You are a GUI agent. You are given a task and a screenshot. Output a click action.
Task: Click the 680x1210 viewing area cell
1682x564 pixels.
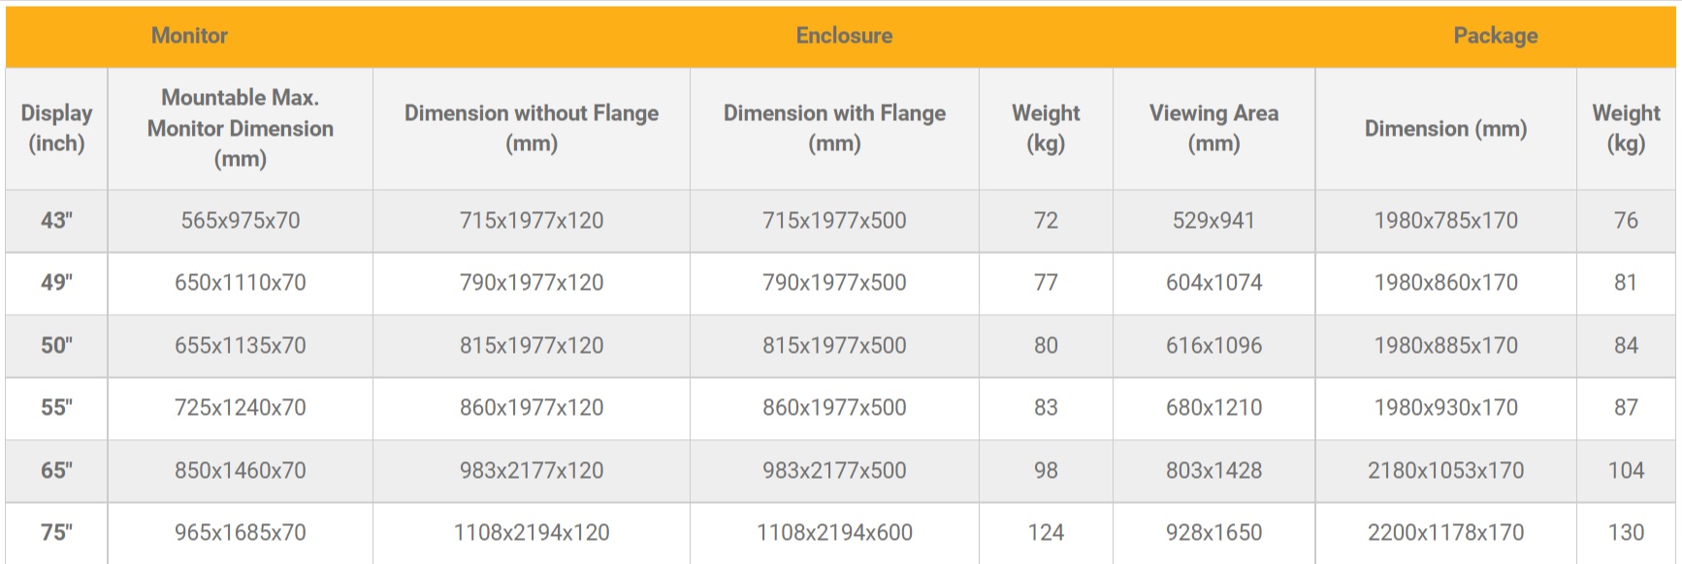(x=1213, y=408)
